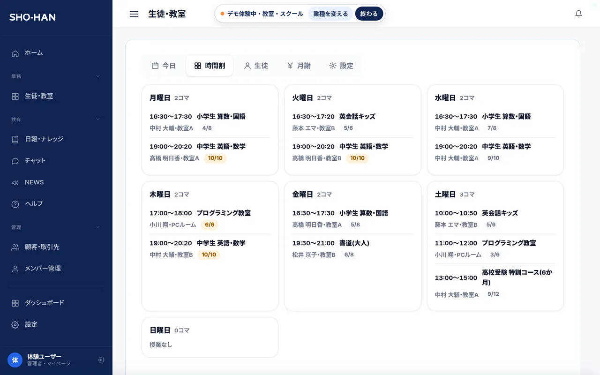Click the sidebar 設定 gear icon
The height and width of the screenshot is (375, 600).
coord(15,325)
